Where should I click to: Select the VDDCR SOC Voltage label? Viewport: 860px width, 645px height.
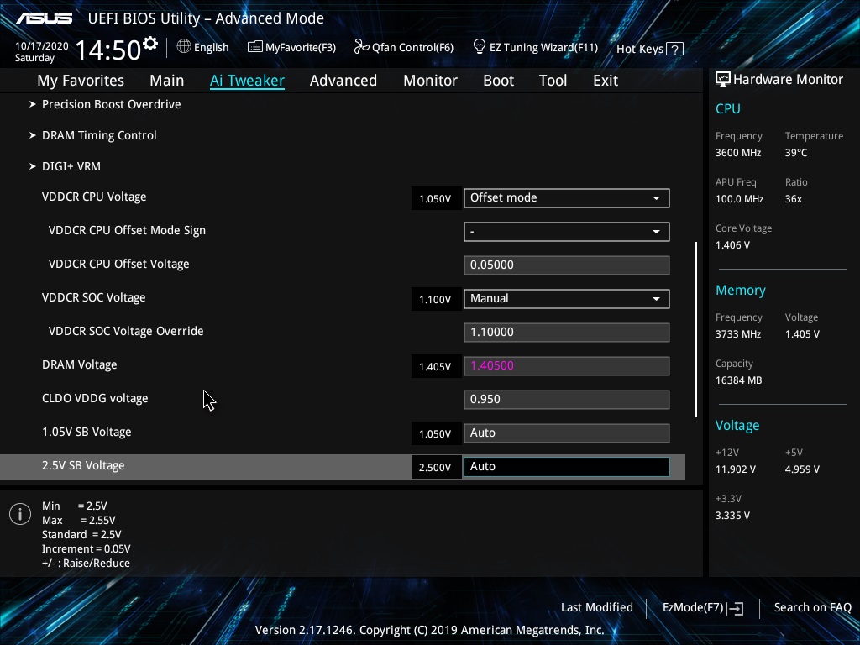point(94,298)
